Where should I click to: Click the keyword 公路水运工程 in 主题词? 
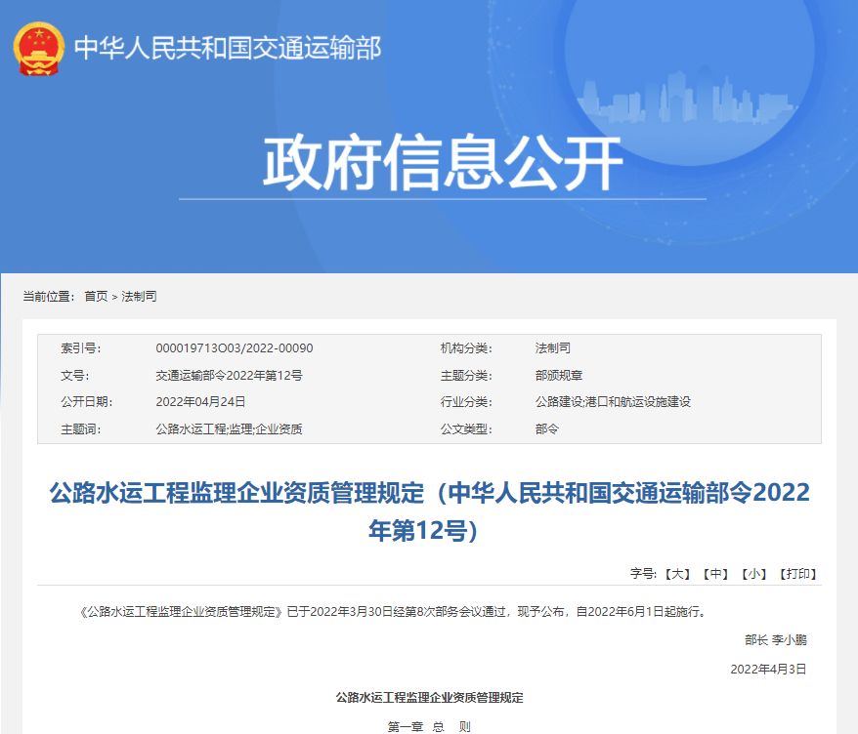tap(192, 428)
